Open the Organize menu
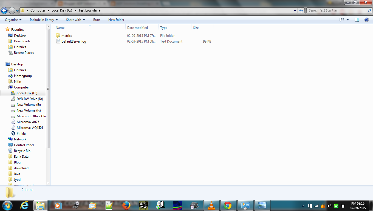This screenshot has height=211, width=373. tap(13, 20)
